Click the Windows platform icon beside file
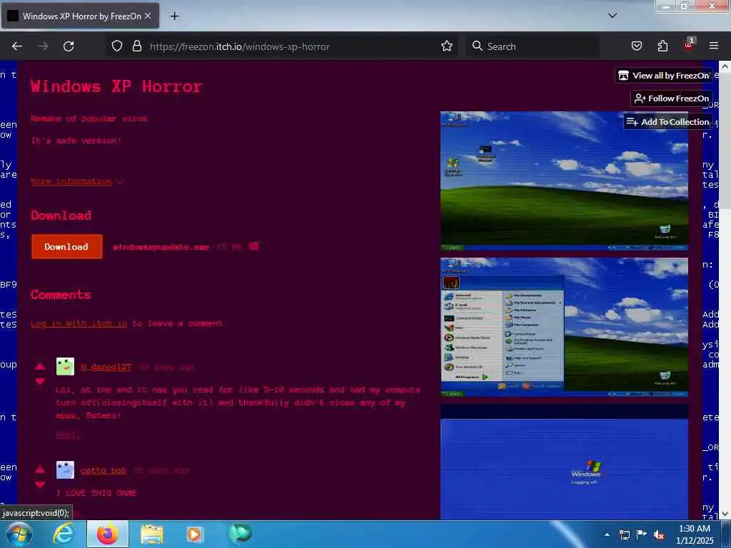The width and height of the screenshot is (731, 548). click(253, 246)
